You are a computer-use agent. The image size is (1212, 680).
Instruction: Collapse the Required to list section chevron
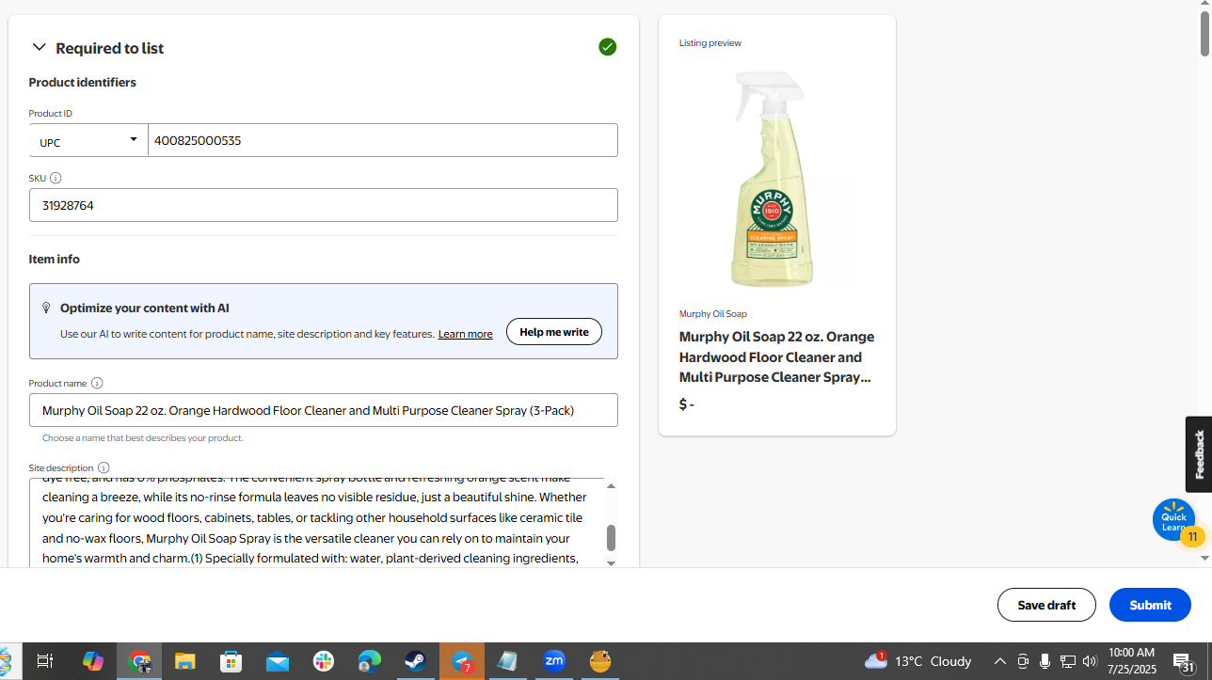39,48
